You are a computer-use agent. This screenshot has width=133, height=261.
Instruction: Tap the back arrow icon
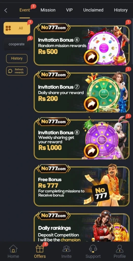[x=6, y=10]
